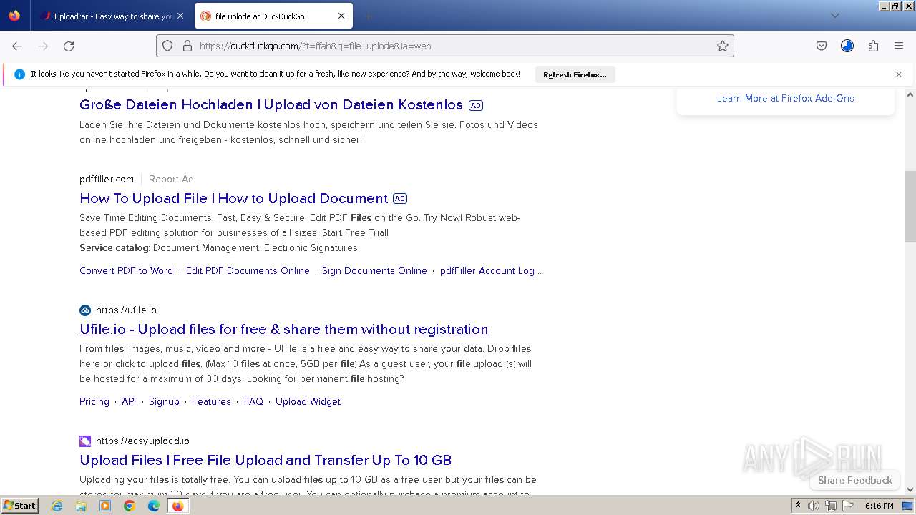The width and height of the screenshot is (916, 515).
Task: Open the ufile API sitelink
Action: 129,402
